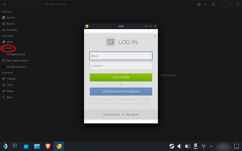Click the show desktop button
The image size is (242, 151).
[237, 146]
